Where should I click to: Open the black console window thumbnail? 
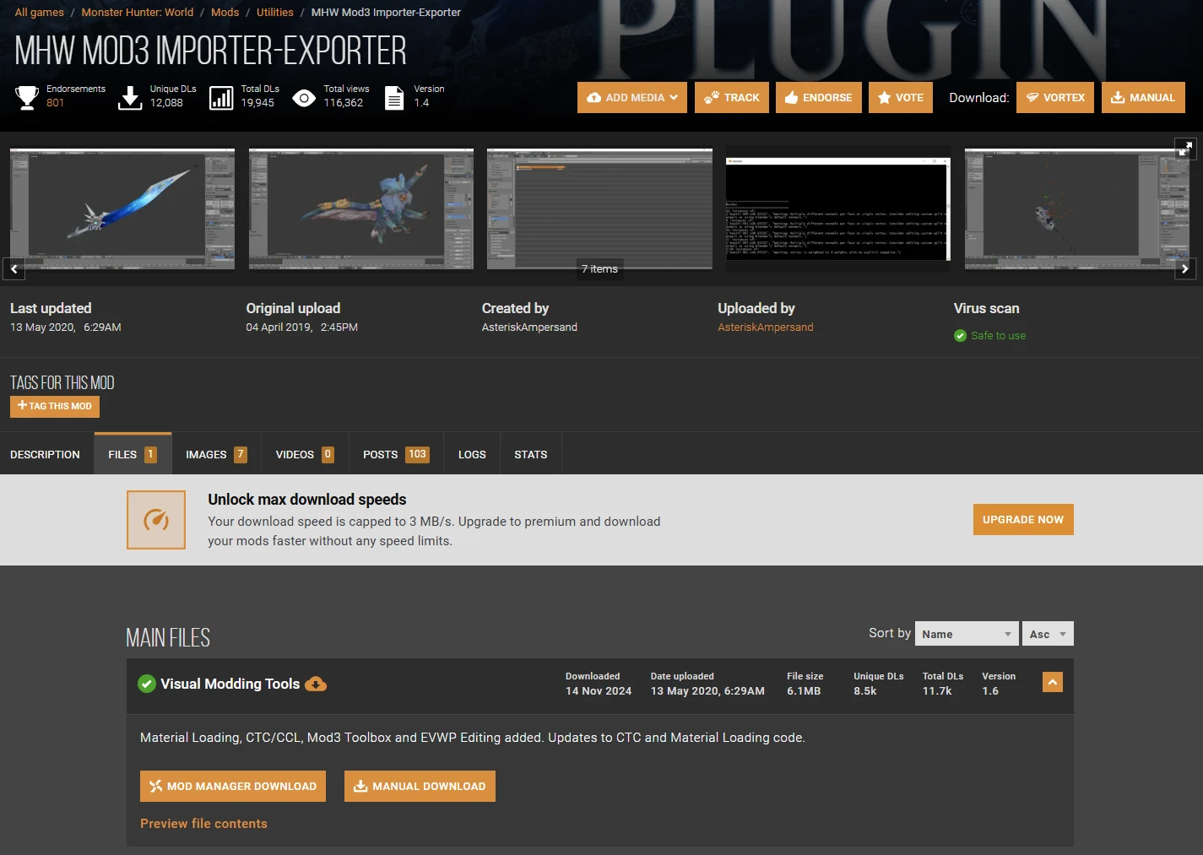838,208
